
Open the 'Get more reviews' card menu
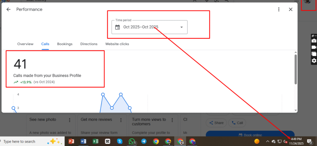(x=121, y=120)
